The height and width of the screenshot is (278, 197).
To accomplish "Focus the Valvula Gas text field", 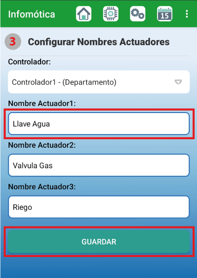I will [99, 165].
